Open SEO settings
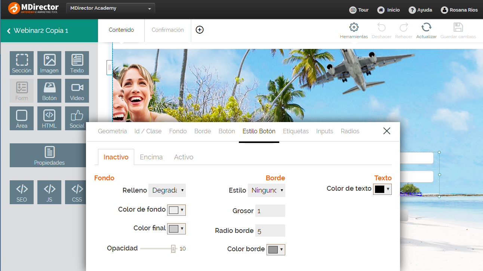483x271 pixels. tap(22, 192)
